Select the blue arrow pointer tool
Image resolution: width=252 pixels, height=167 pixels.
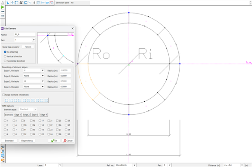click(8, 3)
